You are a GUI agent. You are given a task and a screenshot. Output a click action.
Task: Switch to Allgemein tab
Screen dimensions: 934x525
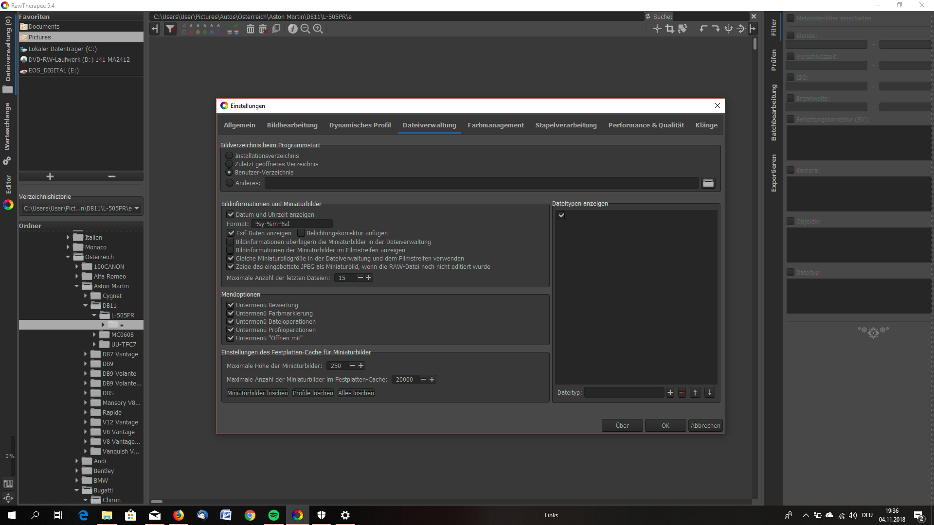tap(239, 125)
